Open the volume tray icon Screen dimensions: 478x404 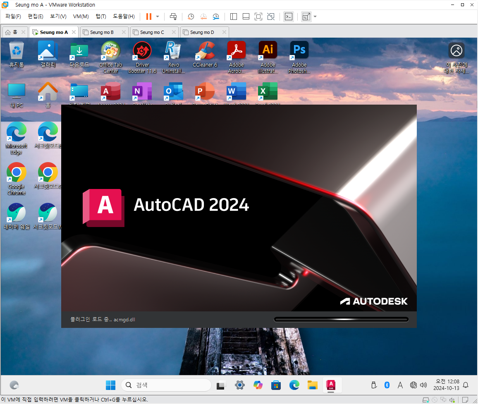coord(423,385)
